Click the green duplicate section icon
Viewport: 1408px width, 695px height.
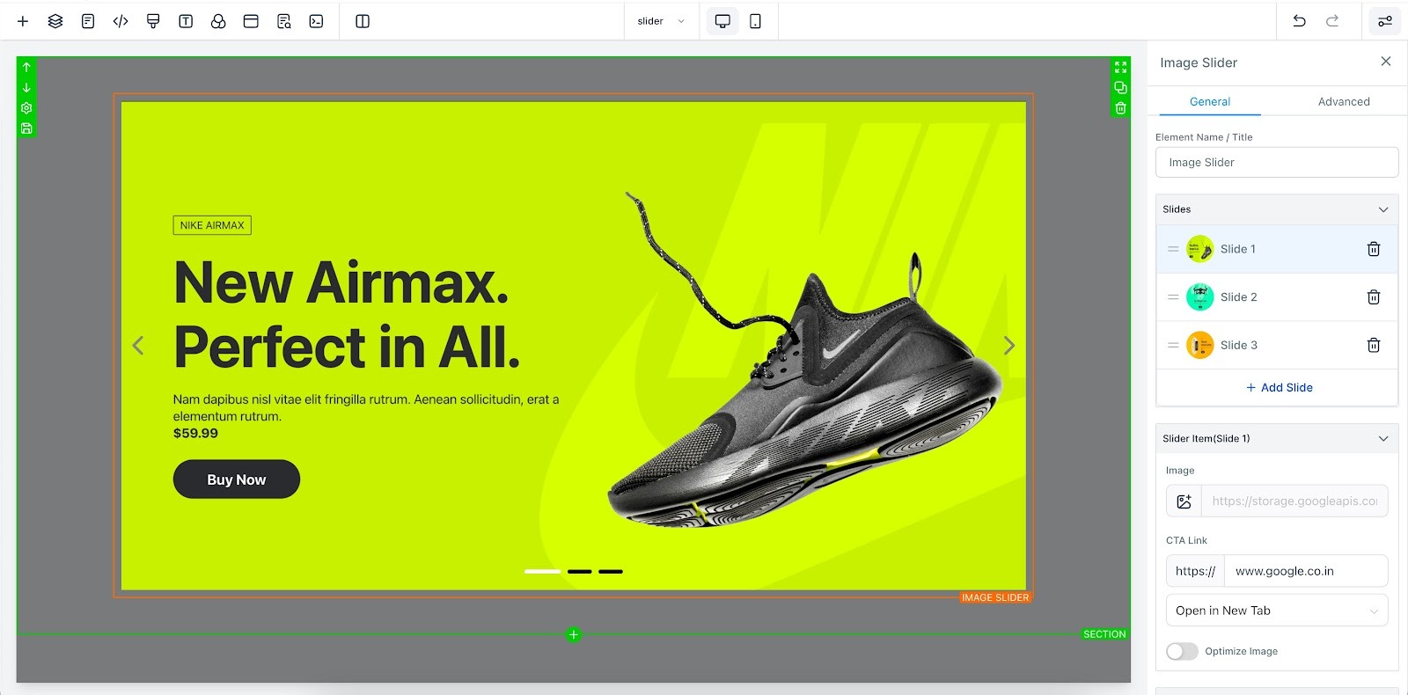pyautogui.click(x=1120, y=88)
